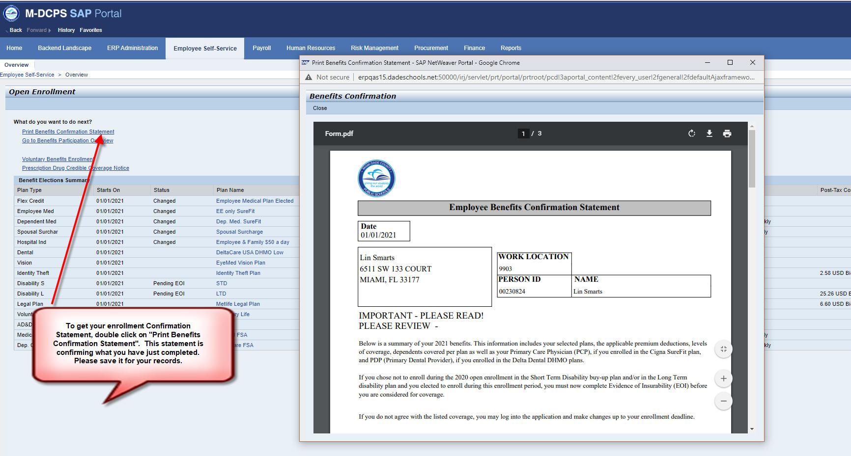
Task: Click the Not secure warning icon
Action: (309, 77)
